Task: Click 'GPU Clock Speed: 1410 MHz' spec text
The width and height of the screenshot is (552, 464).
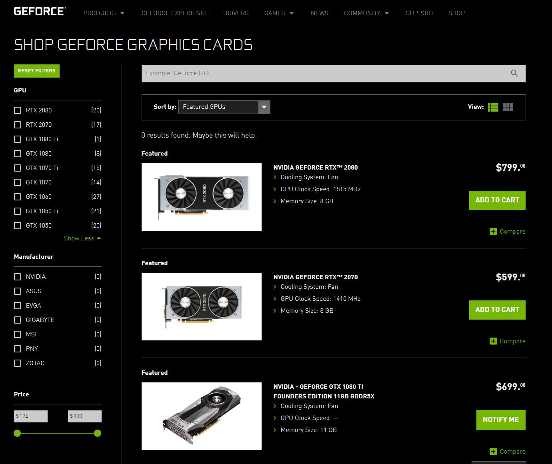Action: [320, 299]
